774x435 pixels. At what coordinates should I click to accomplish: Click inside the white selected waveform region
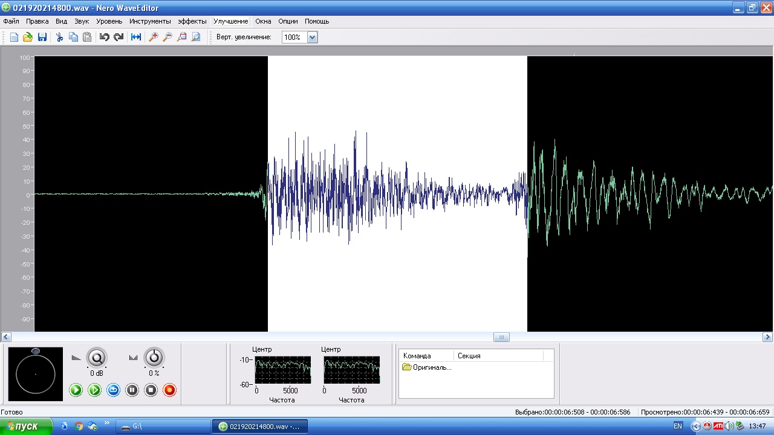pos(397,193)
